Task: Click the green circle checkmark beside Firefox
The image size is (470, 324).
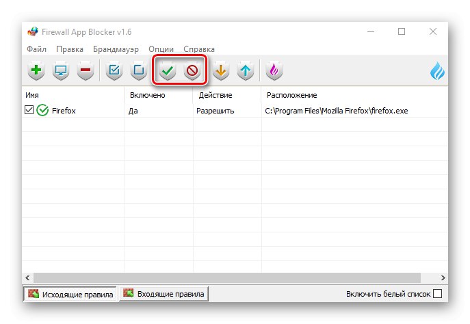Action: click(x=42, y=110)
